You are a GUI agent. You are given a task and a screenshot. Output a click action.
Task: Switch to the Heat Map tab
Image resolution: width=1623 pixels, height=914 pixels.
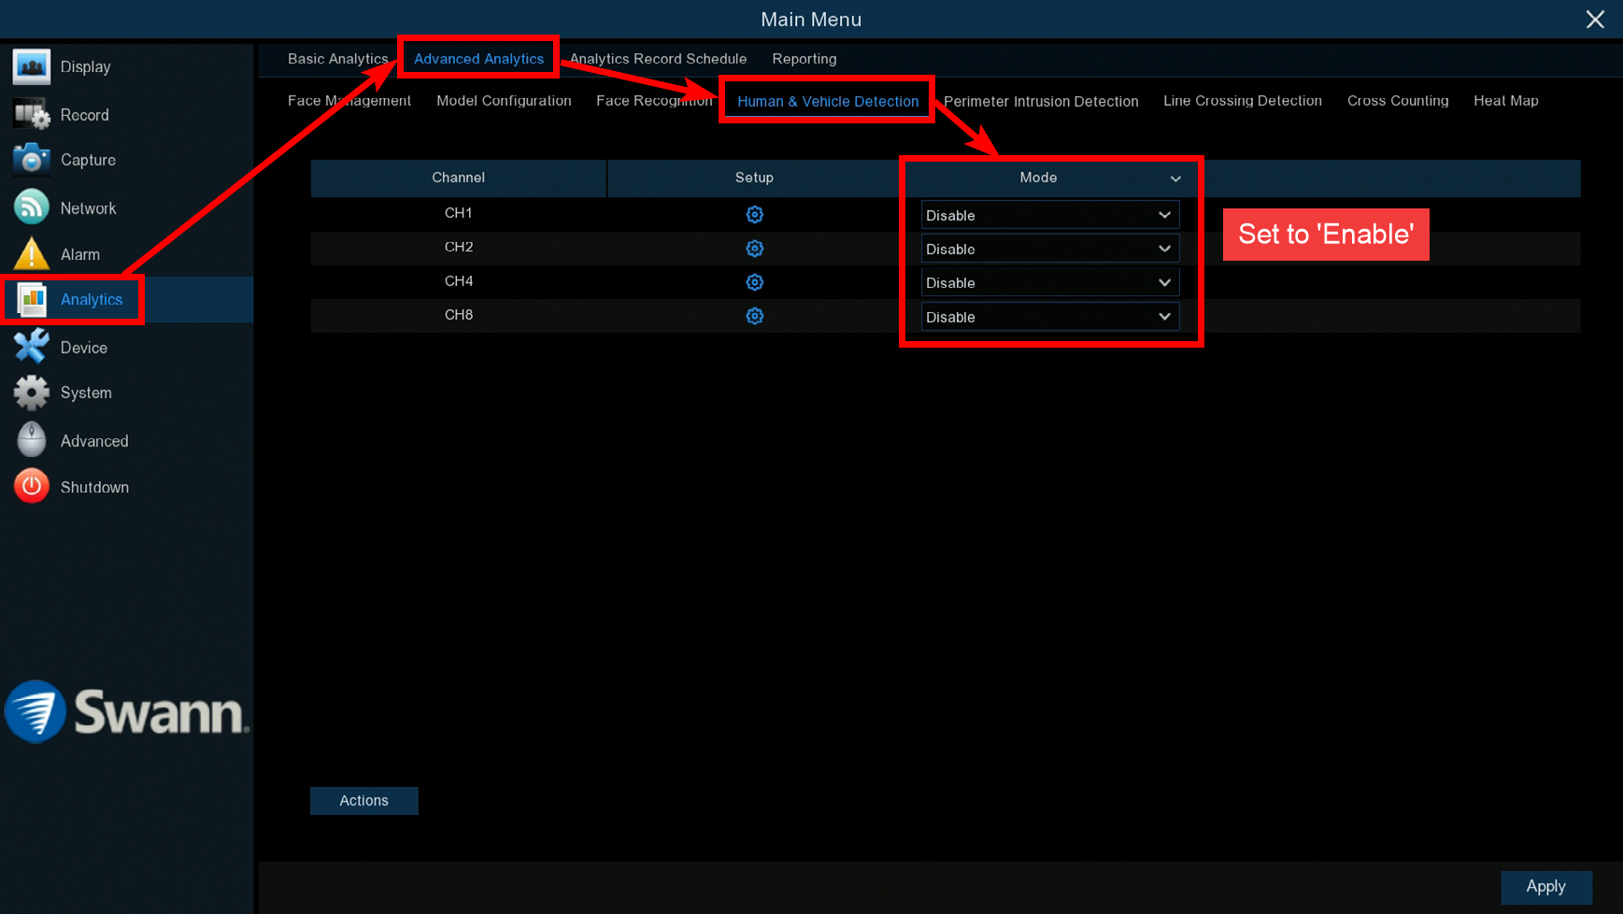[1505, 101]
